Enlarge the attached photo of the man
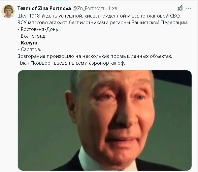Image resolution: width=198 pixels, height=172 pixels. [105, 121]
